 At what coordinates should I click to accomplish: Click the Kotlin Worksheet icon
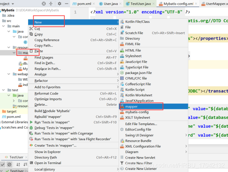point(122,95)
